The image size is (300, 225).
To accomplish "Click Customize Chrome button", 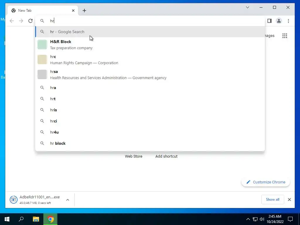I will click(266, 182).
